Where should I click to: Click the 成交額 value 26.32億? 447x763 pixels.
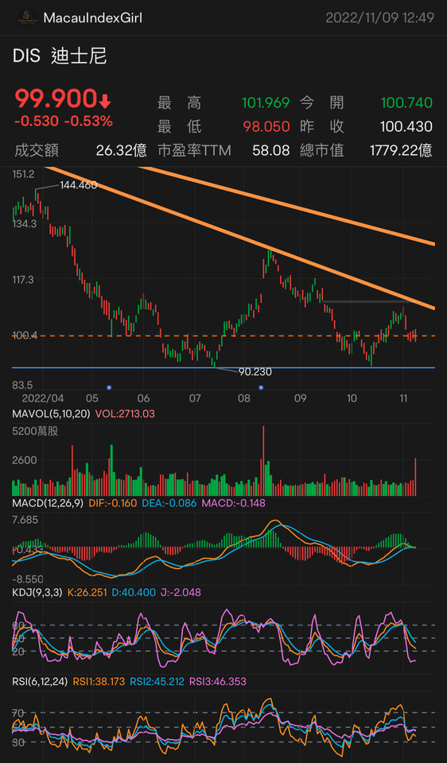[121, 151]
